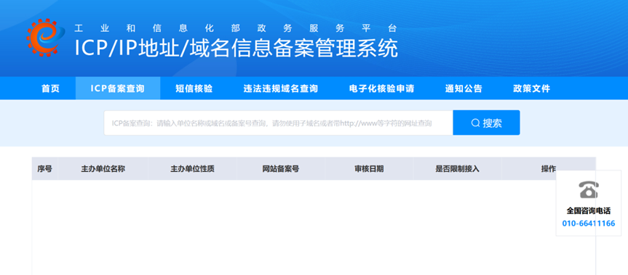Image resolution: width=628 pixels, height=275 pixels.
Task: Switch to the 短信核验 tab
Action: click(x=194, y=89)
